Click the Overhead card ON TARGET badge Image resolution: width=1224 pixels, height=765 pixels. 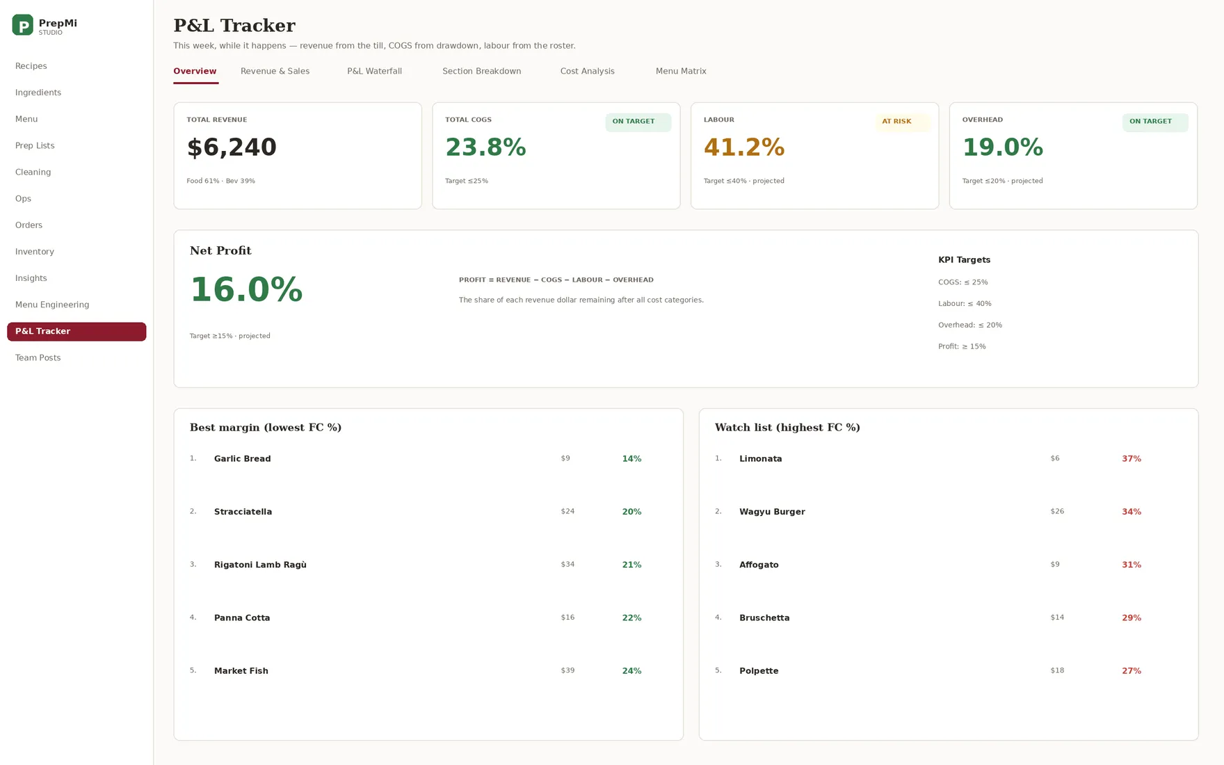tap(1155, 122)
